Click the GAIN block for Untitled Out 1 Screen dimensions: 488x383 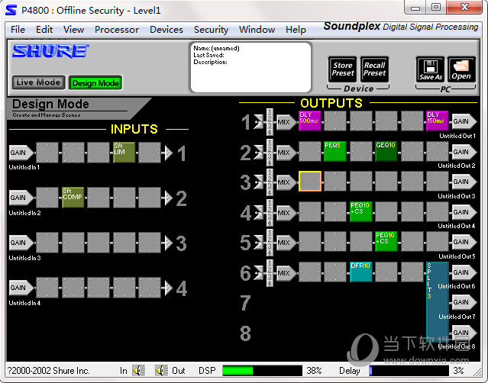pyautogui.click(x=464, y=121)
